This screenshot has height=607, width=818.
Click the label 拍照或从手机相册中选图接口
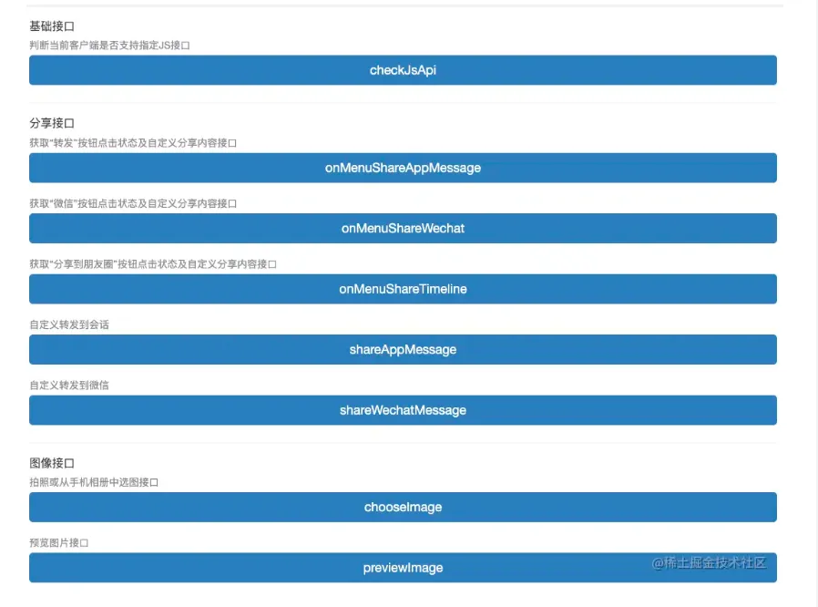(94, 482)
